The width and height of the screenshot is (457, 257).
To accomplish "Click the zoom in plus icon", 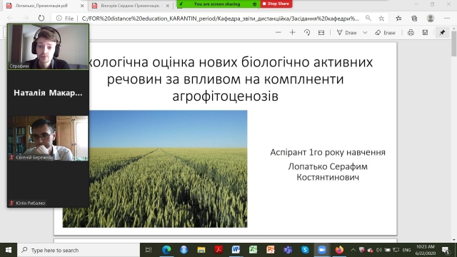I will click(x=292, y=33).
